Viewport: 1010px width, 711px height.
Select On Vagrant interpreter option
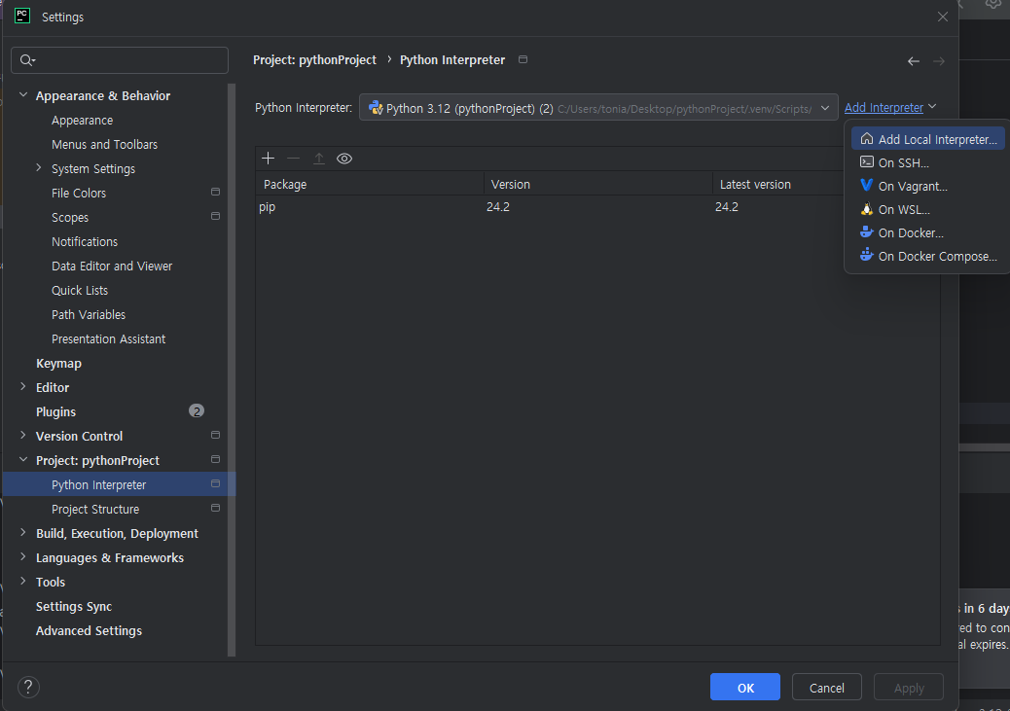[927, 186]
